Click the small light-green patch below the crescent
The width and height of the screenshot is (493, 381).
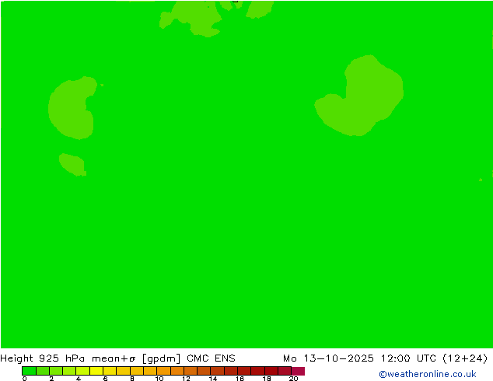73,164
